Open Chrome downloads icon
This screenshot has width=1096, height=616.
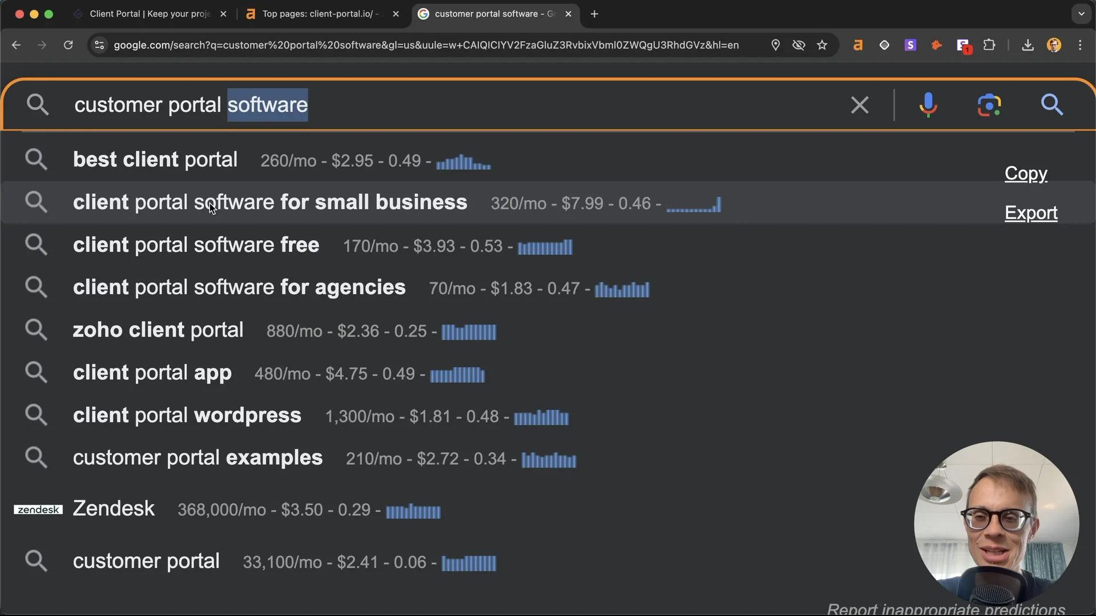click(1027, 45)
